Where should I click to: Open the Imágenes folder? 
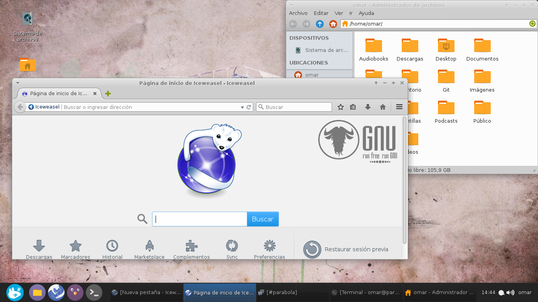click(482, 81)
